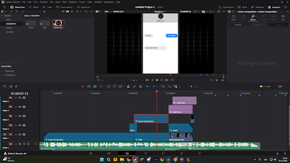Open the Effects panel in the top toolbar
This screenshot has width=290, height=163.
pos(34,7)
